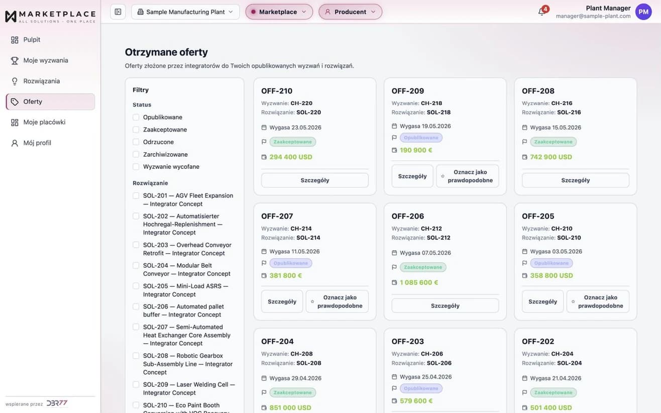Image resolution: width=661 pixels, height=413 pixels.
Task: Click the price icon beside 381 800 €
Action: [x=264, y=275]
